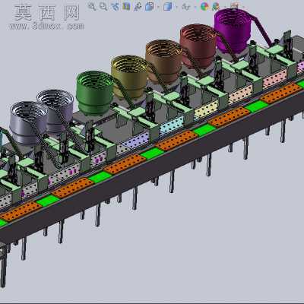Expand the Hide/Show Items dropdown arrow

195,7
